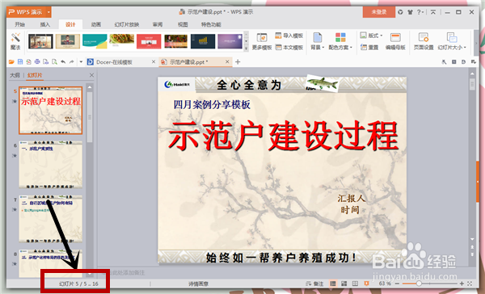This screenshot has width=485, height=294.
Task: Switch to the 幻灯片放映 ribbon tab
Action: pos(127,24)
